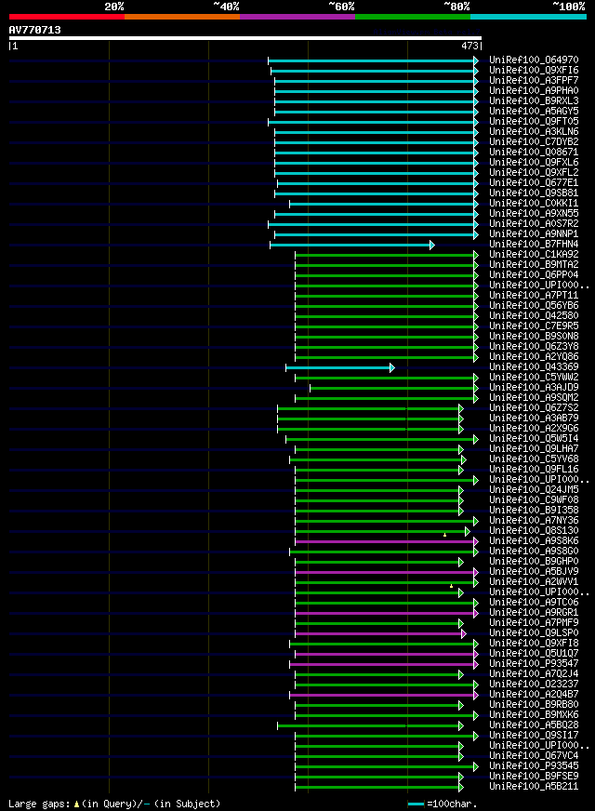The width and height of the screenshot is (595, 811).
Task: Select the UniRef100_Q9SI17 label
Action: pos(534,736)
